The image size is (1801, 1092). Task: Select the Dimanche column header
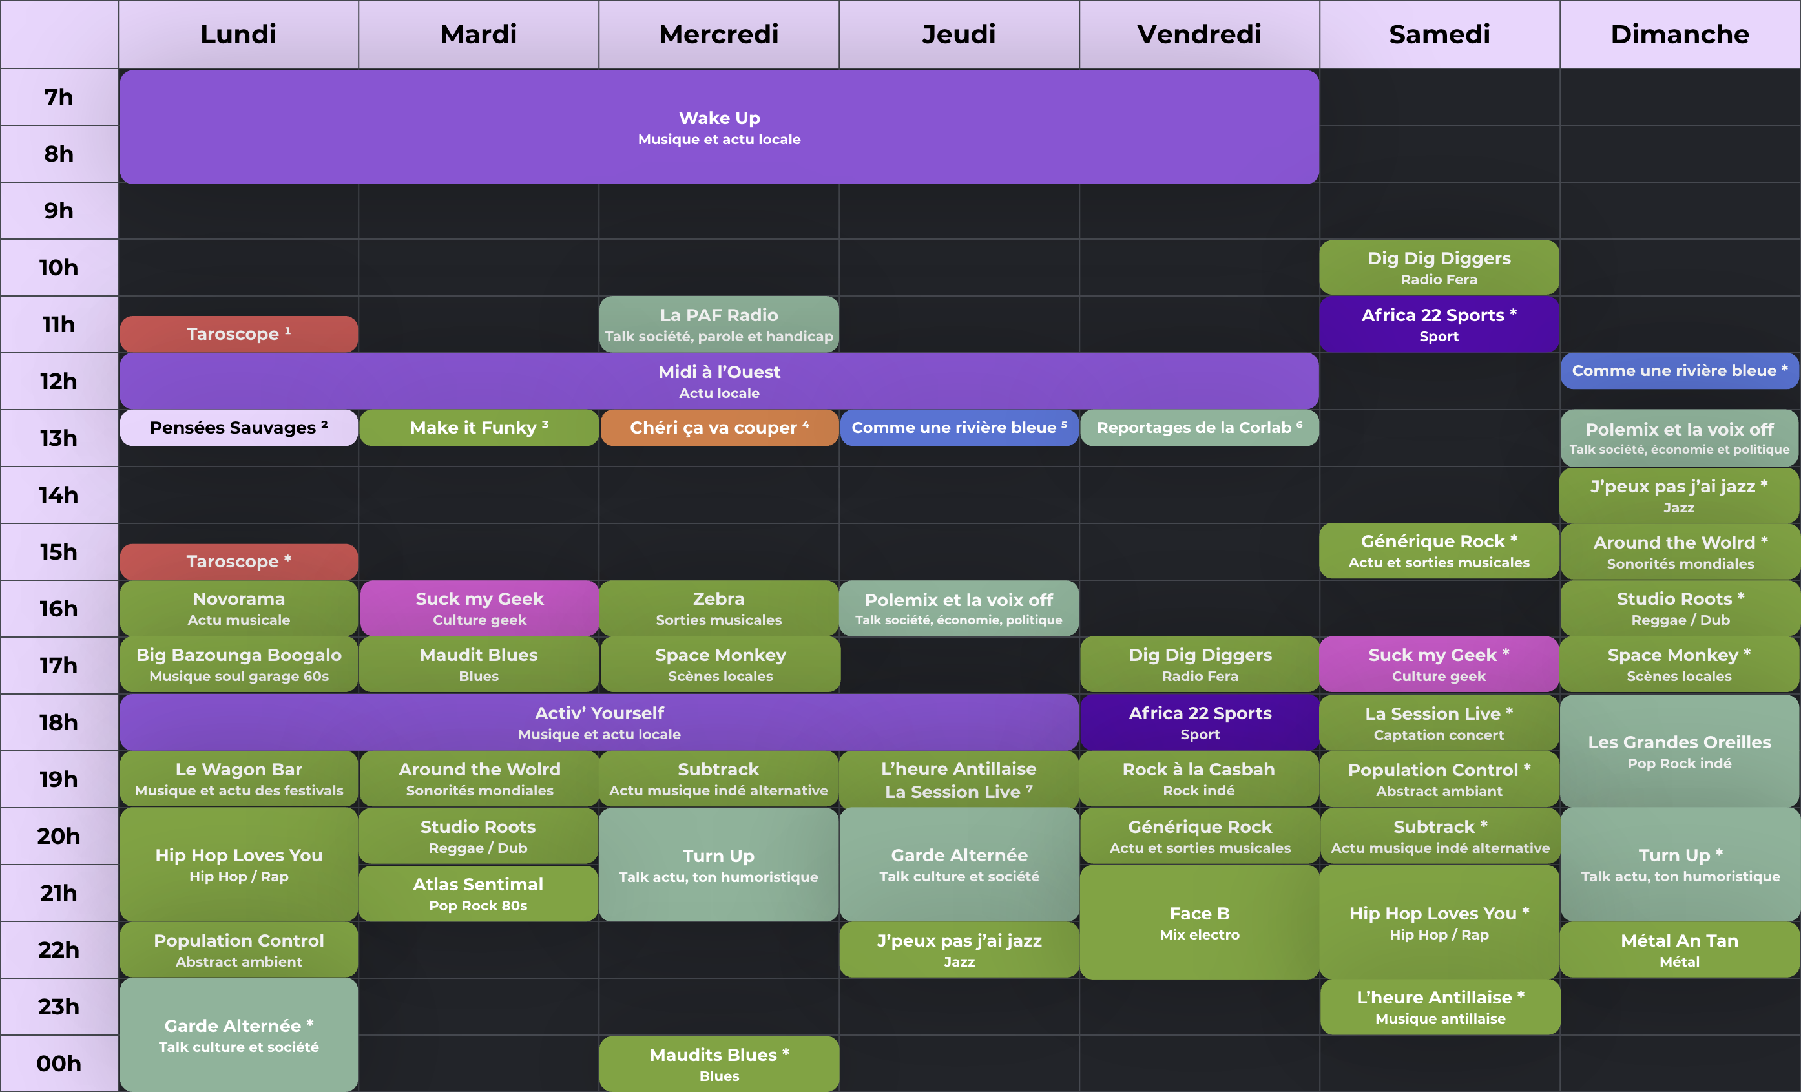click(x=1680, y=34)
